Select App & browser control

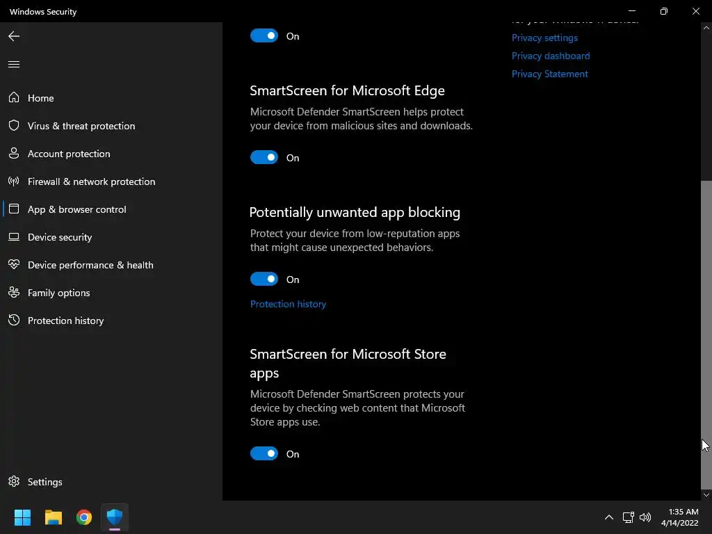[x=76, y=209]
